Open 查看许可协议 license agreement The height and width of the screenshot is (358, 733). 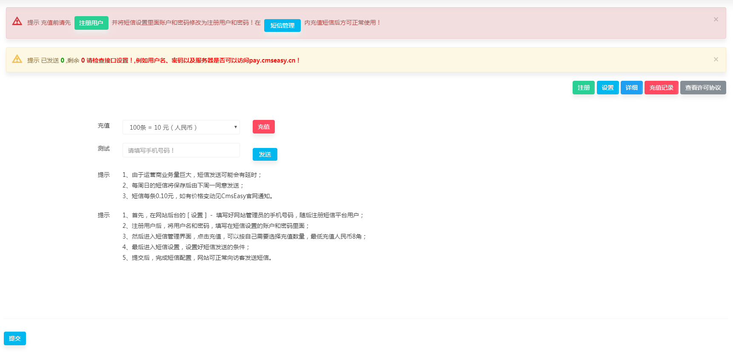point(703,88)
